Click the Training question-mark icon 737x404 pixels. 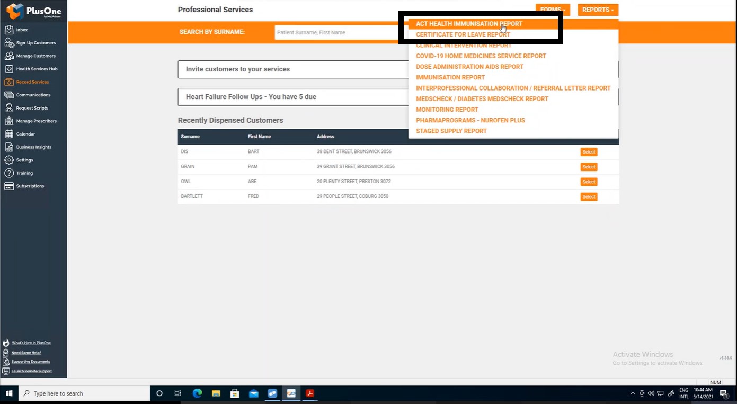[8, 173]
